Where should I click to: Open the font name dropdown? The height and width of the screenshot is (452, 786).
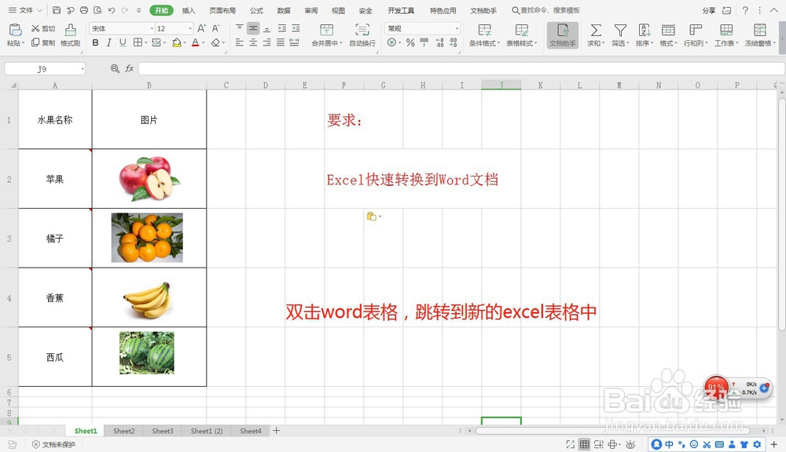pyautogui.click(x=152, y=29)
